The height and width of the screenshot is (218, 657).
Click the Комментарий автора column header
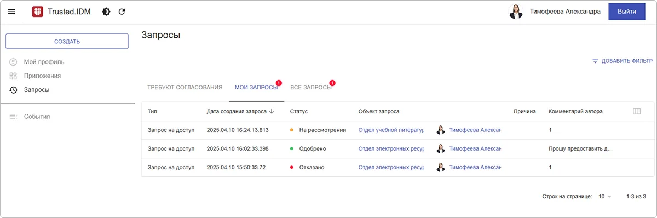tap(575, 111)
